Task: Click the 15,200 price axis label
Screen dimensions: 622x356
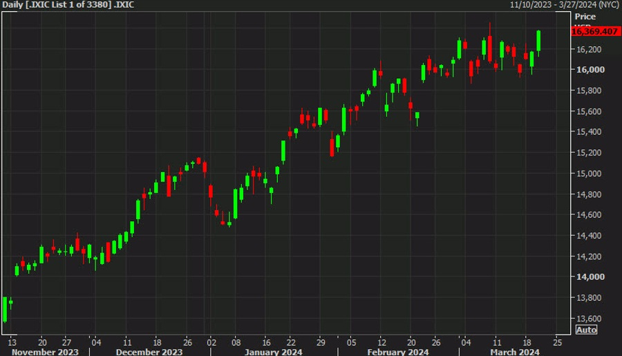Action: click(589, 152)
